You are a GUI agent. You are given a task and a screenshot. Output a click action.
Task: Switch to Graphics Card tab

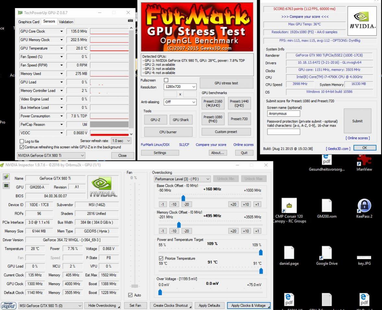pos(29,22)
